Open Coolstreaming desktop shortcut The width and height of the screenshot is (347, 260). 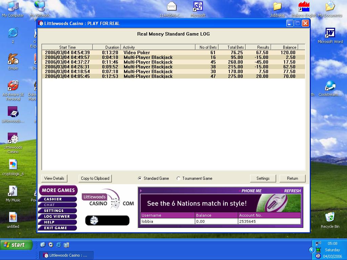[x=330, y=88]
